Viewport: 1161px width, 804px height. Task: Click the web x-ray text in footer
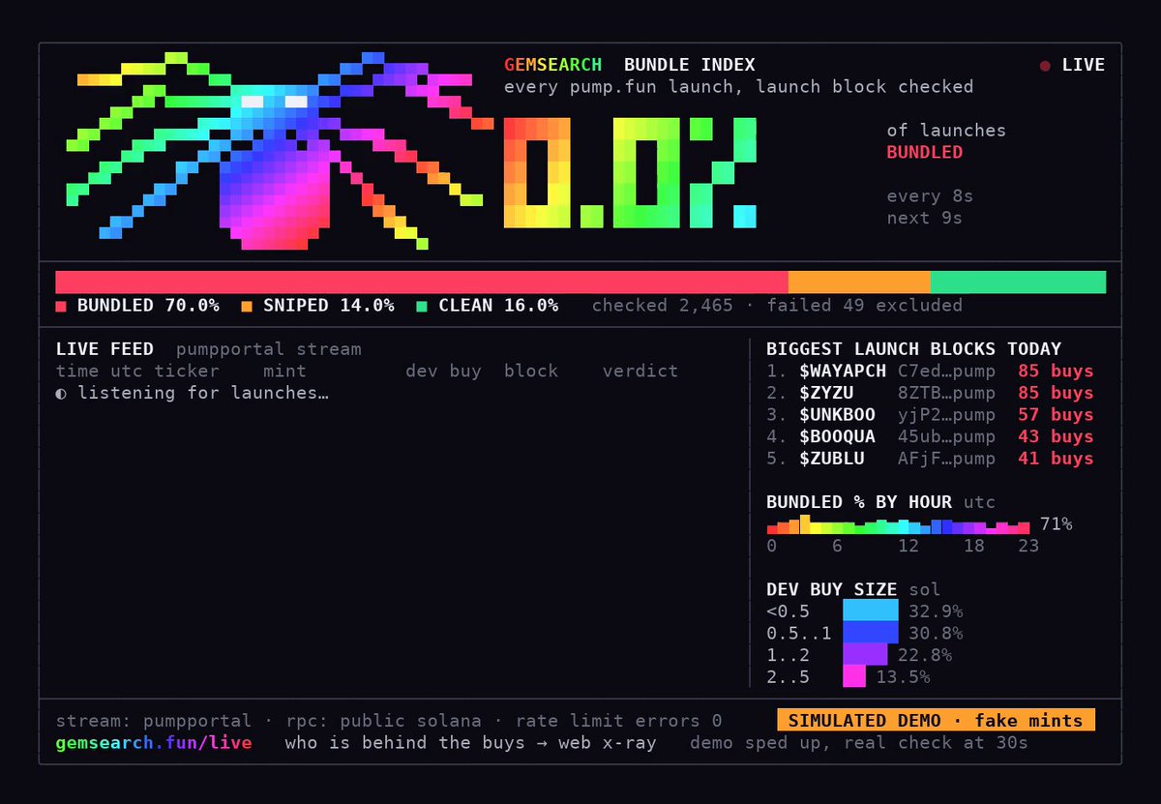point(608,743)
